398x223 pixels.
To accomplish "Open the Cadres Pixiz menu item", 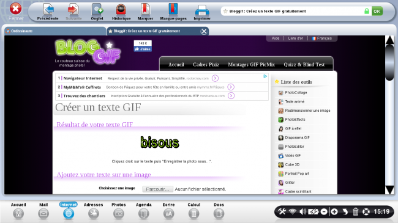I will (x=206, y=65).
